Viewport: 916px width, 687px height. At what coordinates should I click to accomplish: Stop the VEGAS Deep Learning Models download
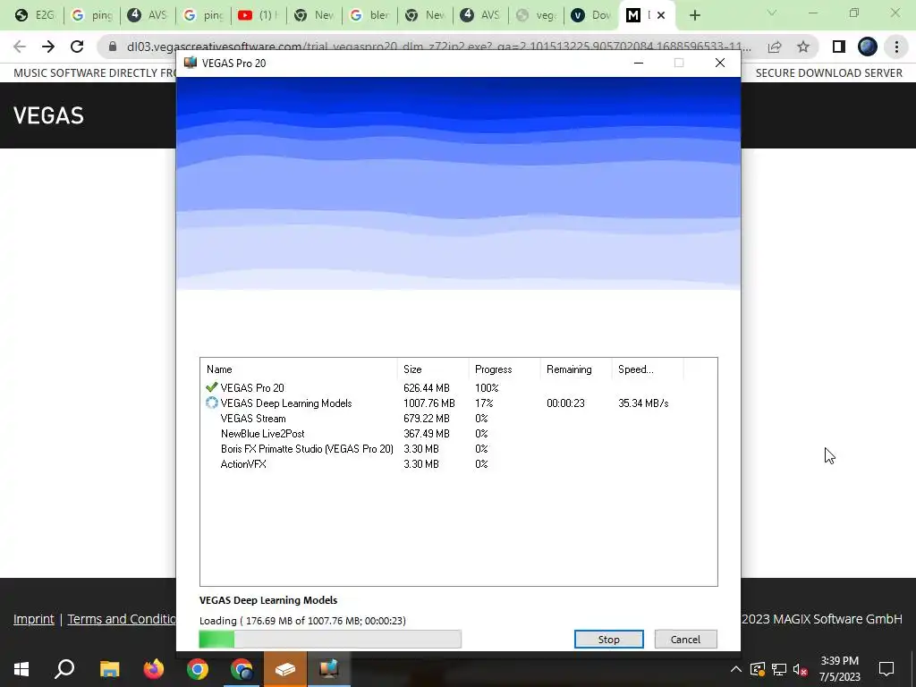[x=608, y=639]
